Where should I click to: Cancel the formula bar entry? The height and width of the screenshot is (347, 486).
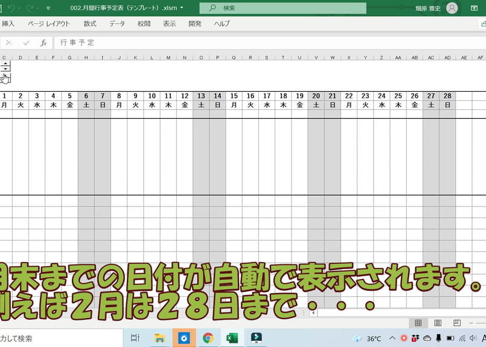tap(8, 43)
